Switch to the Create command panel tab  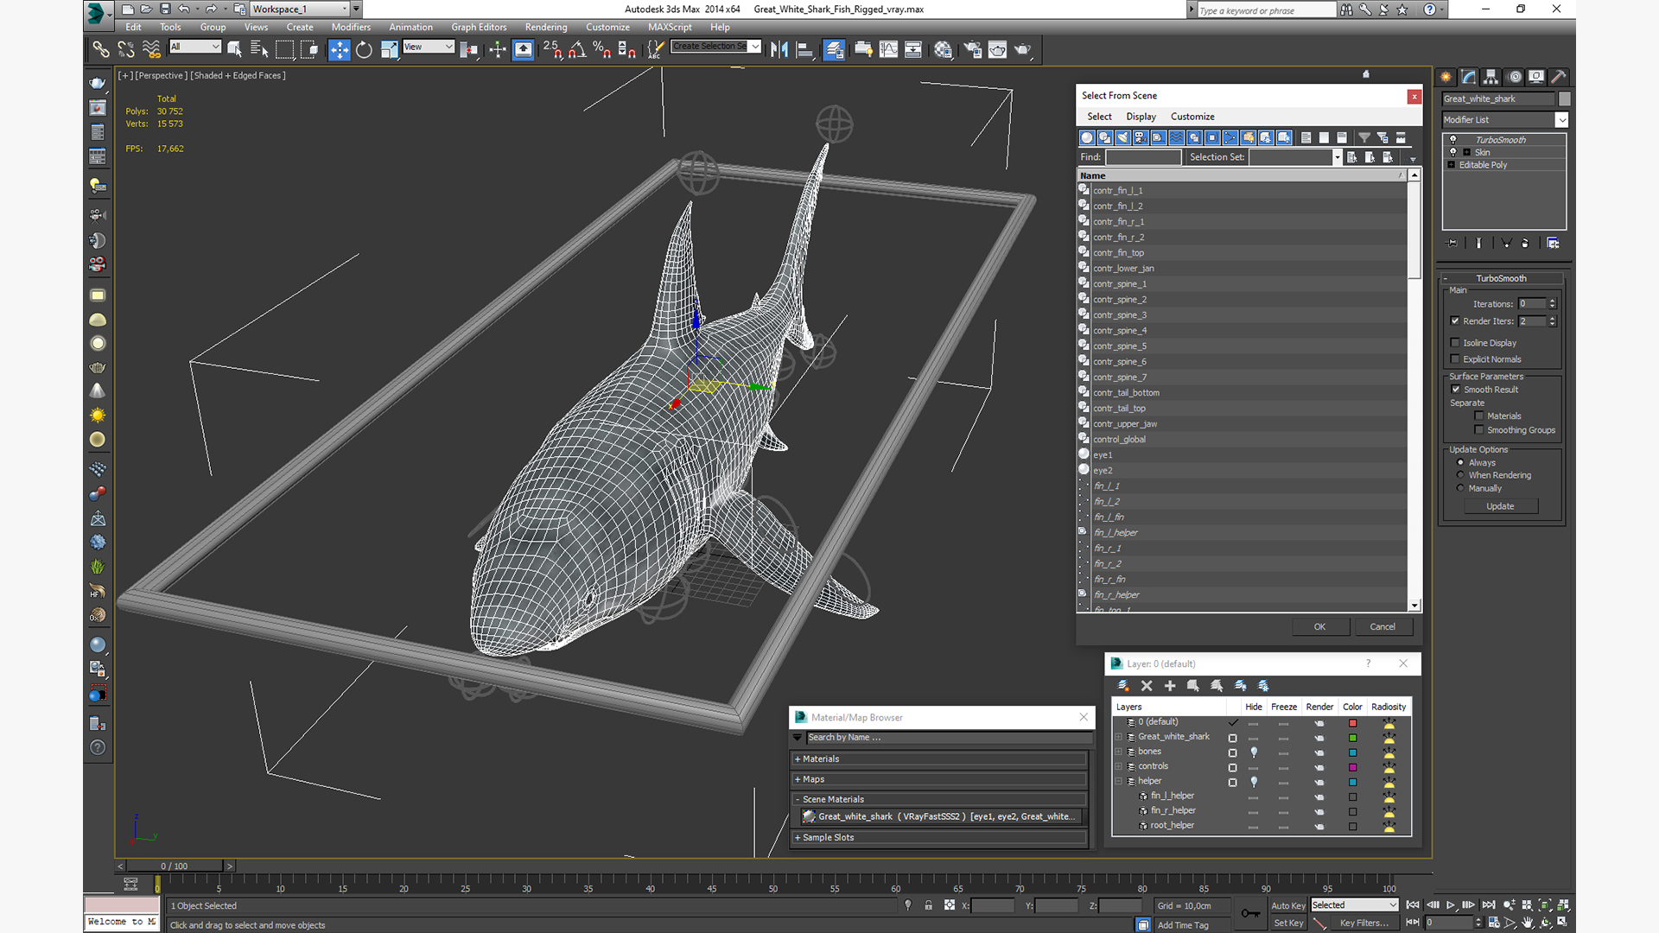click(x=1446, y=77)
